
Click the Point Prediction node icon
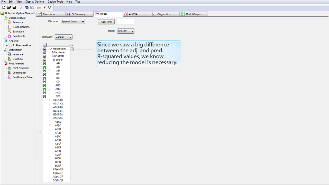tap(10, 68)
